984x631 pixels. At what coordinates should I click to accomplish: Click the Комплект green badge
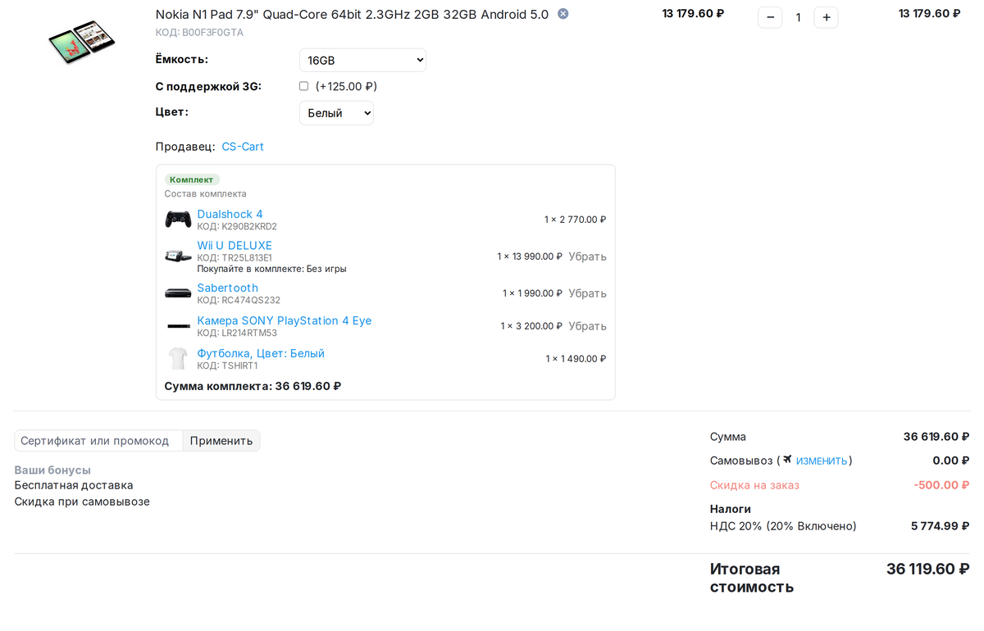(x=192, y=179)
